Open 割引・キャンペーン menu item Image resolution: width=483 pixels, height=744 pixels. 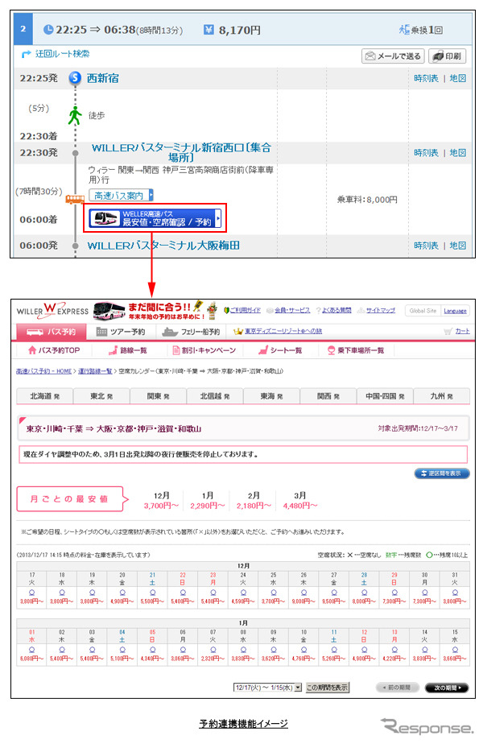[x=204, y=350]
